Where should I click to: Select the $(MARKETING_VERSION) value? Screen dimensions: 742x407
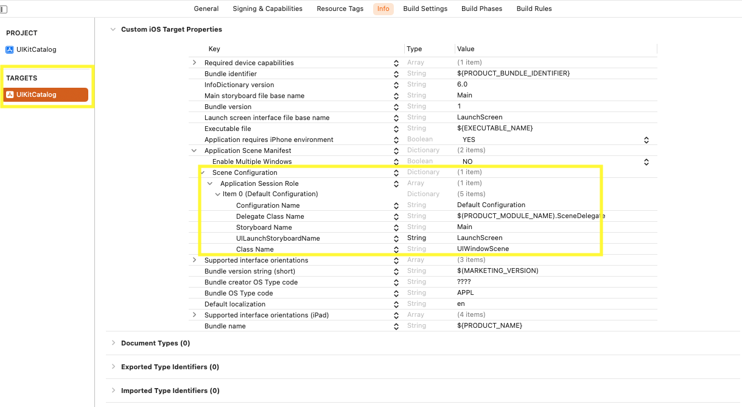[497, 271]
